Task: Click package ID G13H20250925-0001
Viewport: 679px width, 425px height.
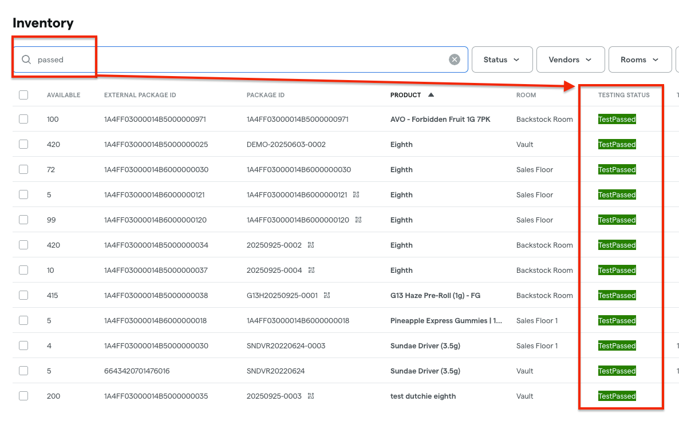Action: (282, 295)
